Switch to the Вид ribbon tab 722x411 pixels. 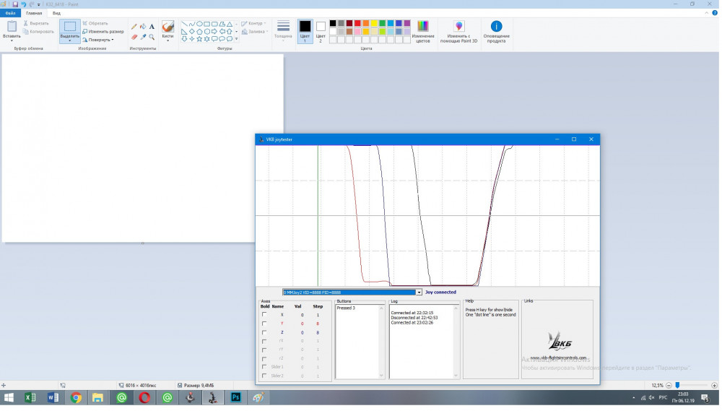[56, 13]
